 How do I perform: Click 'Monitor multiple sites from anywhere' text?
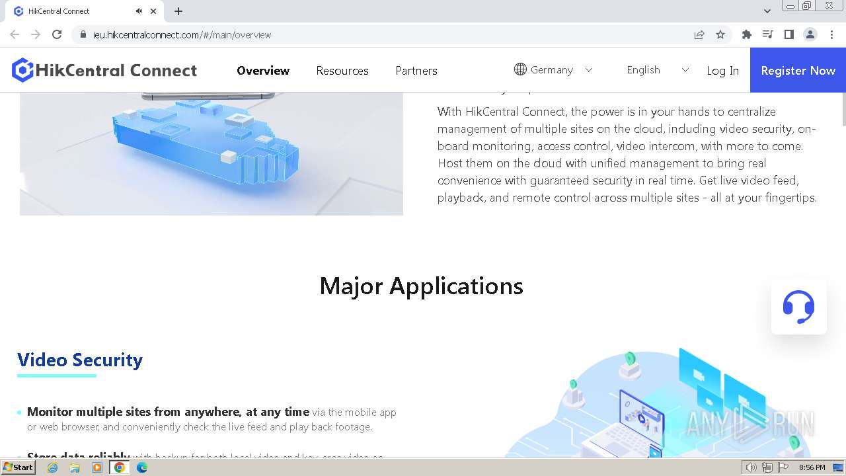168,412
